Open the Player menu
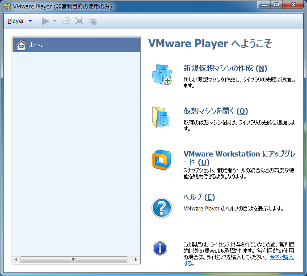307x276 pixels. point(20,21)
